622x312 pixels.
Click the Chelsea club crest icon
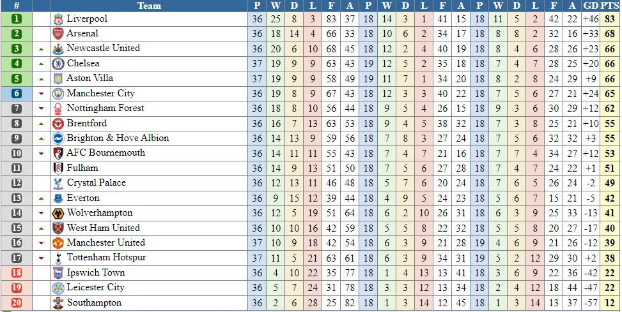[58, 64]
